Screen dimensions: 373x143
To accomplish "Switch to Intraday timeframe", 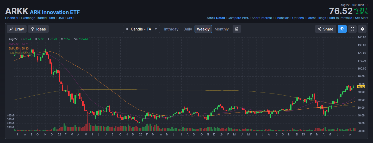I will pos(171,29).
